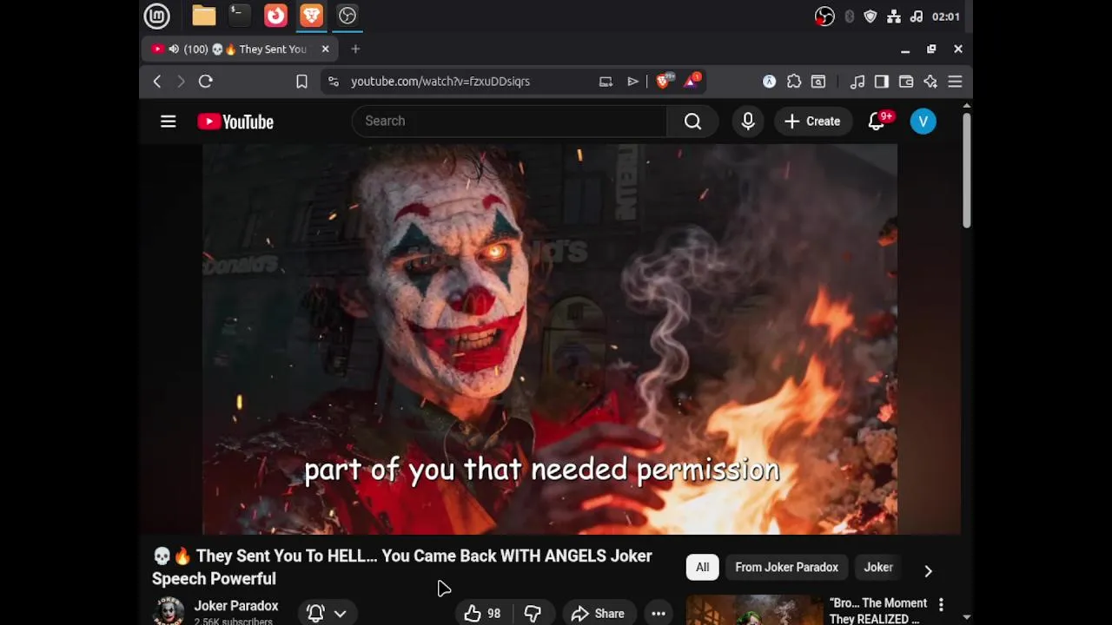The width and height of the screenshot is (1112, 625).
Task: Dislike the video with thumbs down
Action: [533, 614]
